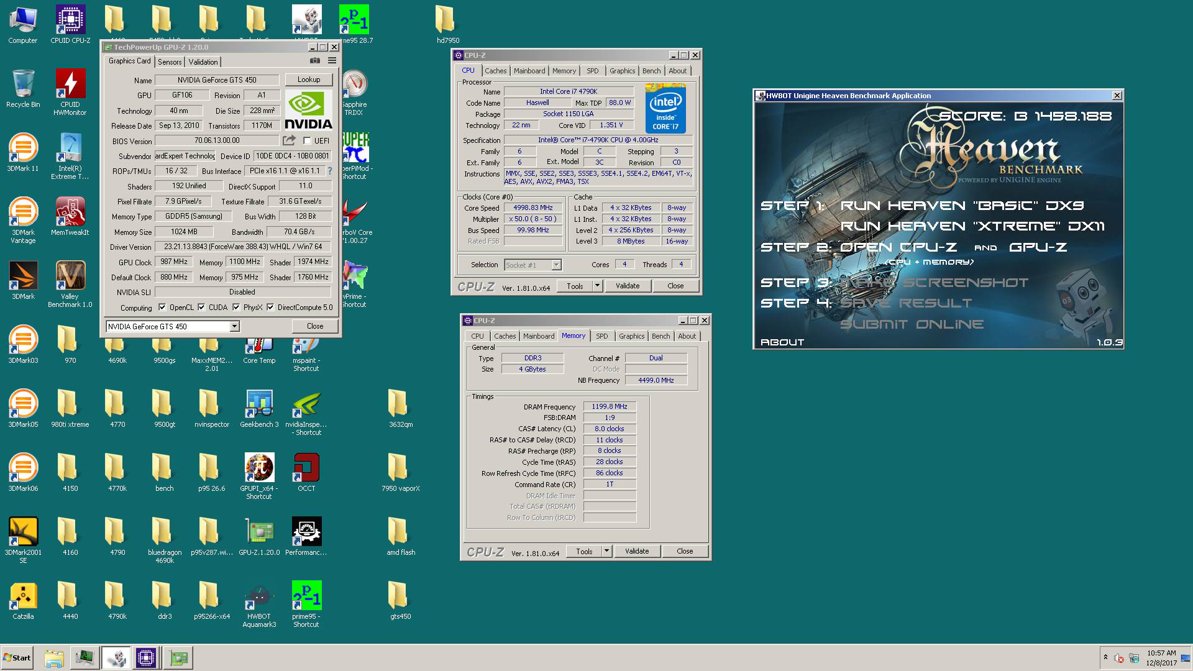Screen dimensions: 1193x671
Task: Launch 3DMark 11 shortcut
Action: [23, 152]
